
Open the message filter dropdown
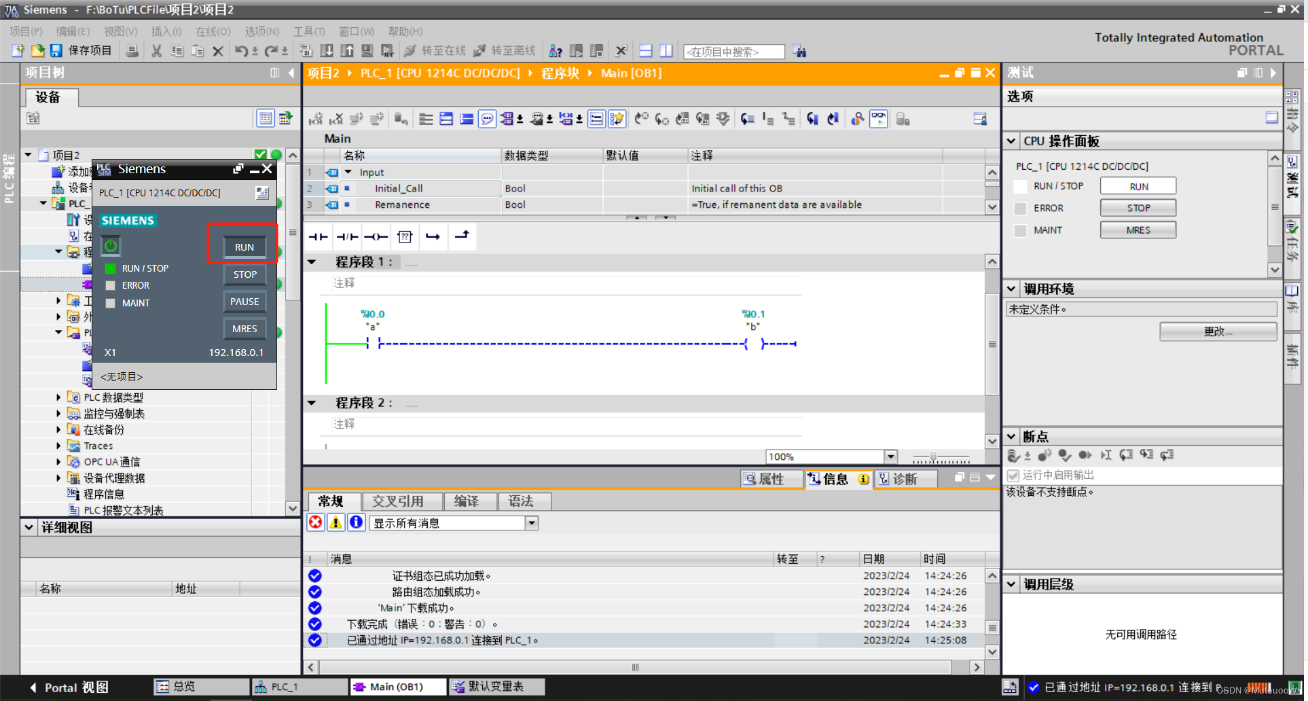[x=532, y=523]
